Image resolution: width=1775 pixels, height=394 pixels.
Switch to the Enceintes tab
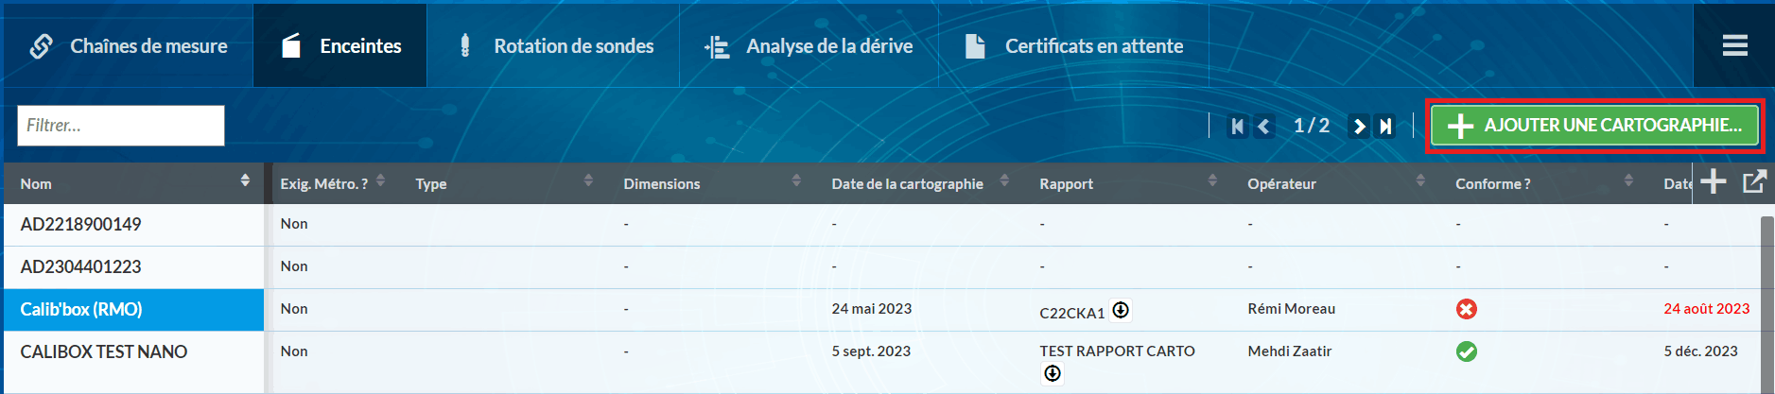tap(340, 45)
